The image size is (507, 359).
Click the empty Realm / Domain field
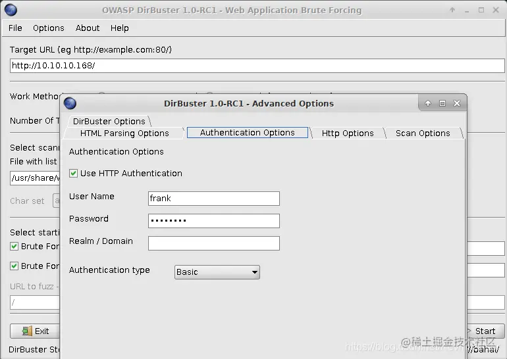point(214,243)
